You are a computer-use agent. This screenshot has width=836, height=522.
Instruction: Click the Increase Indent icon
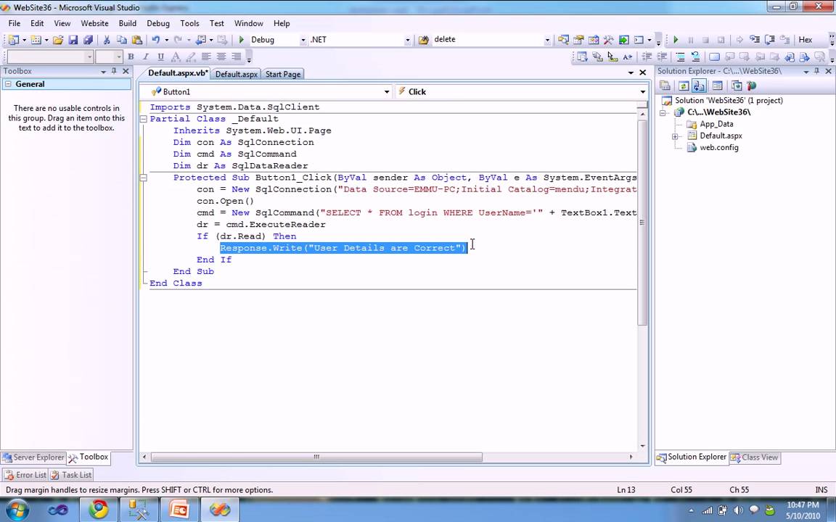[662, 57]
